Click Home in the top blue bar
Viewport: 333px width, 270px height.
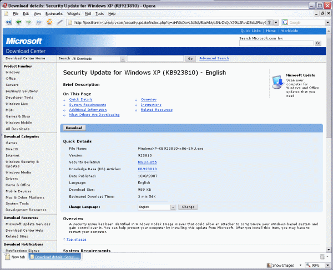click(271, 31)
